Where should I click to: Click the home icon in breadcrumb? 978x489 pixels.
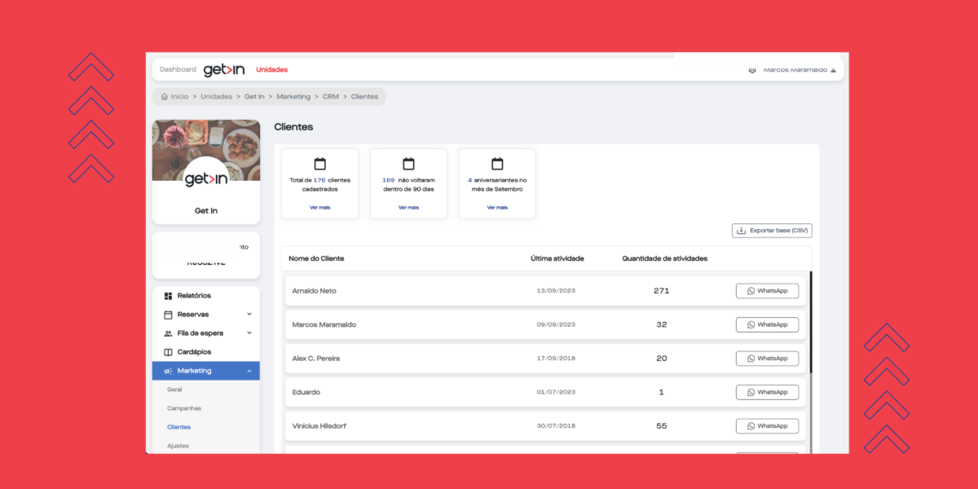point(165,97)
